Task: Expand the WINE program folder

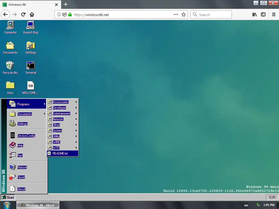Action: coord(62,142)
